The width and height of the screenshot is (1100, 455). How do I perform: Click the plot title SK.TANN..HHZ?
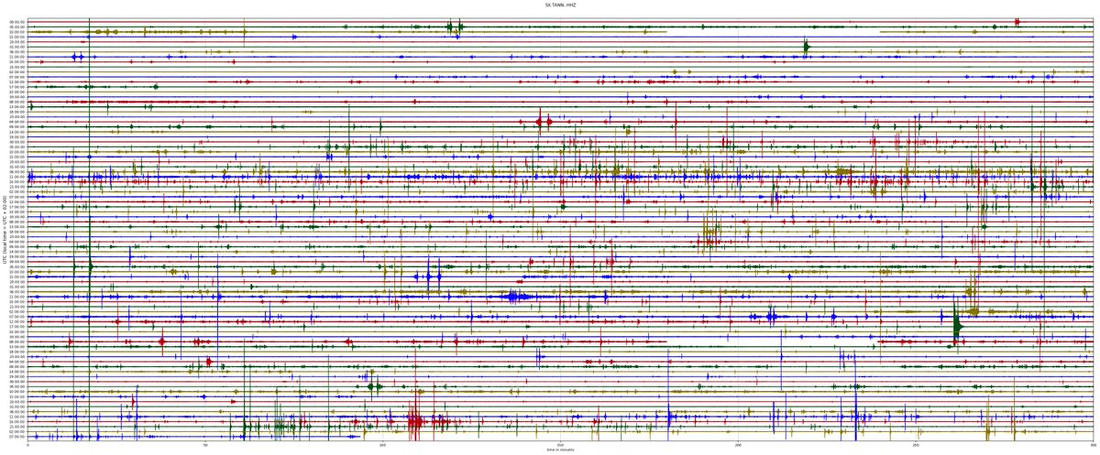point(560,5)
